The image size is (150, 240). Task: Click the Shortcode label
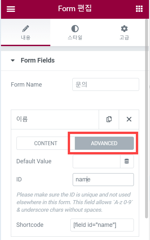coord(30,225)
